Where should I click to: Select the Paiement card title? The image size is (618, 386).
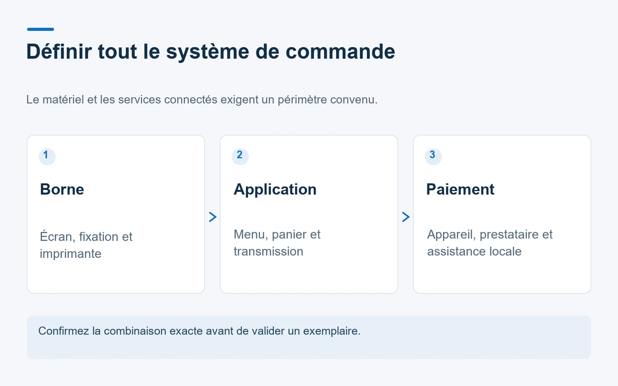tap(460, 189)
